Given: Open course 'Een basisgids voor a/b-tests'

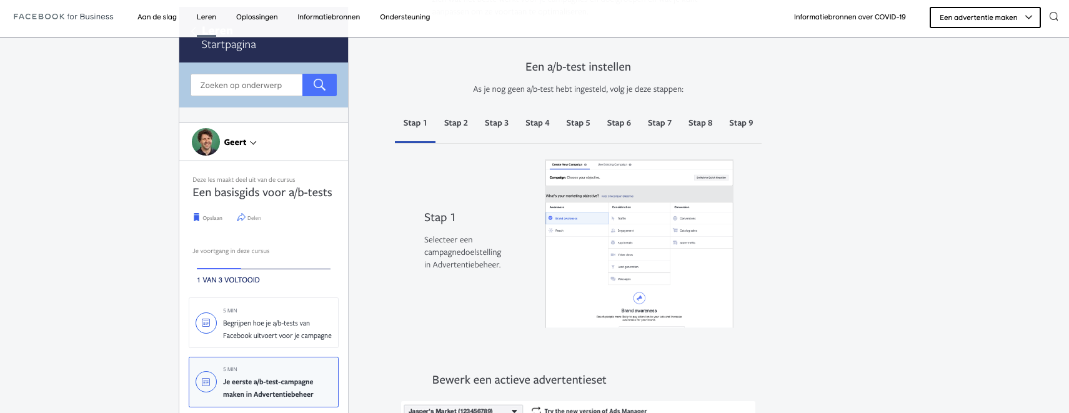Looking at the screenshot, I should pos(262,192).
